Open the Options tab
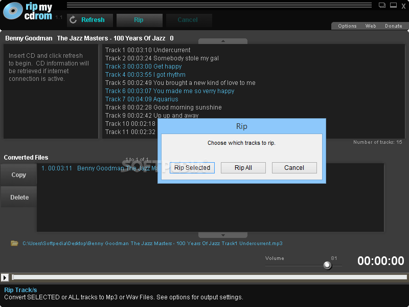This screenshot has width=409, height=307. pyautogui.click(x=347, y=26)
